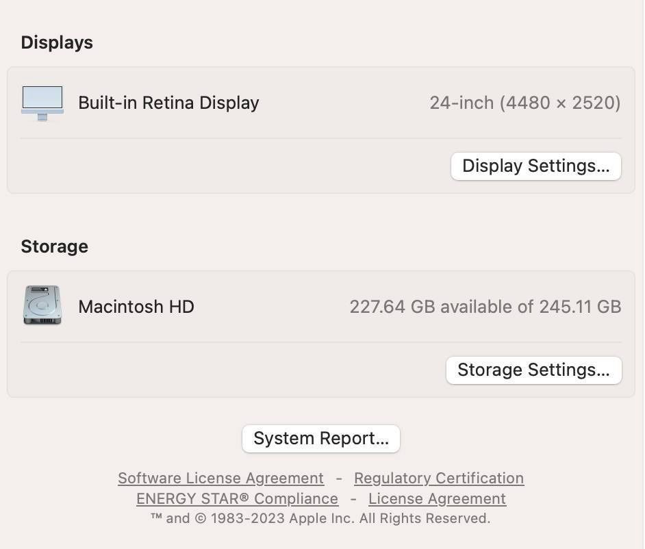Click the divider line above Storage Settings
Image resolution: width=645 pixels, height=549 pixels.
[x=320, y=342]
